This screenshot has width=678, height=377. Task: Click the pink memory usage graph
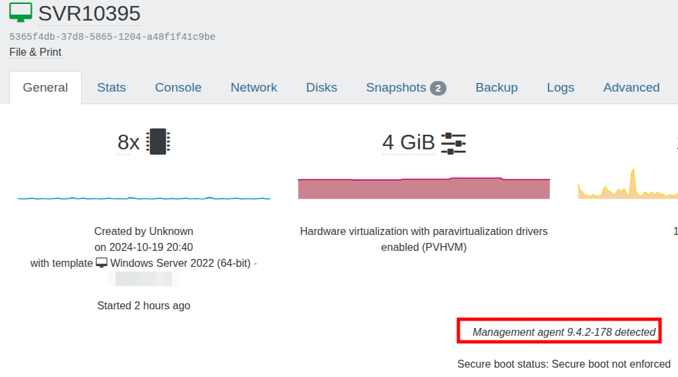[x=424, y=188]
